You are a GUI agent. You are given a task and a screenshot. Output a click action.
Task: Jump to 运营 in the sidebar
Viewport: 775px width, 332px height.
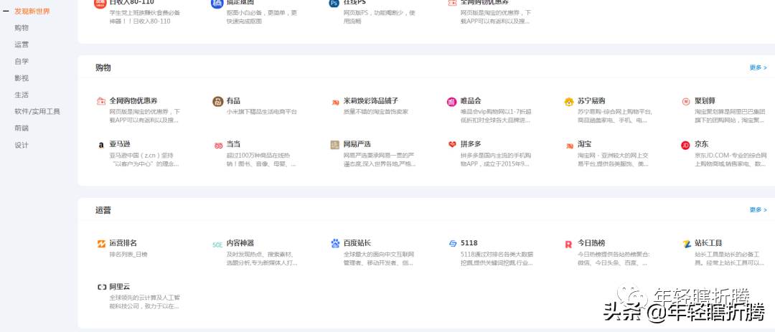click(22, 44)
